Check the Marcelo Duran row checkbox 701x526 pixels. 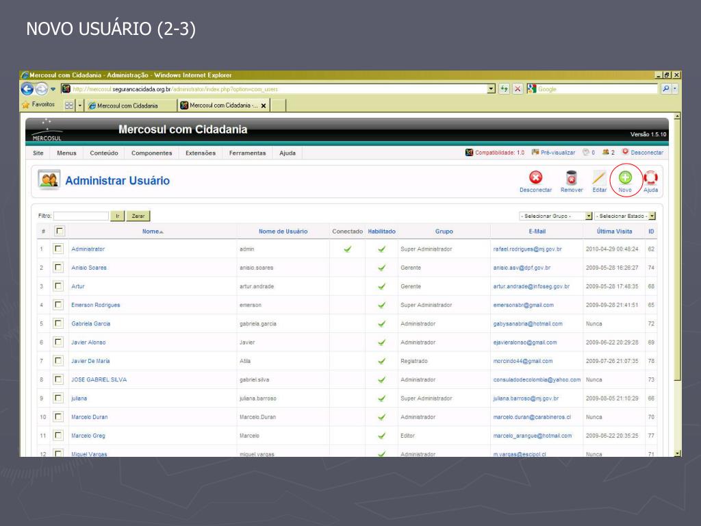click(x=58, y=417)
